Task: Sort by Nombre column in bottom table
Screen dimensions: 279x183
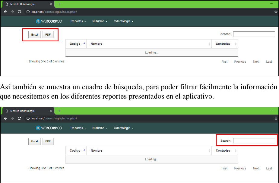Action: click(x=149, y=150)
